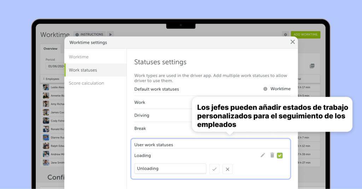Viewport: 362px width, 189px height.
Task: Click the Period date field
Action: pos(55,66)
